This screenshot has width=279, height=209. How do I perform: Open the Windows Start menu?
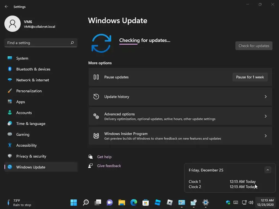[x=74, y=202]
